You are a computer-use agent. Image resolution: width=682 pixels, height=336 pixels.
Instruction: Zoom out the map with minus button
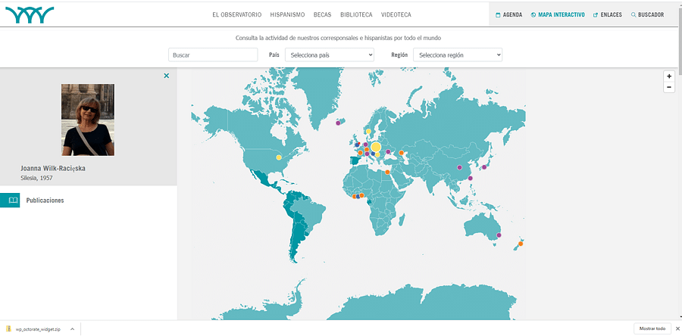[668, 87]
